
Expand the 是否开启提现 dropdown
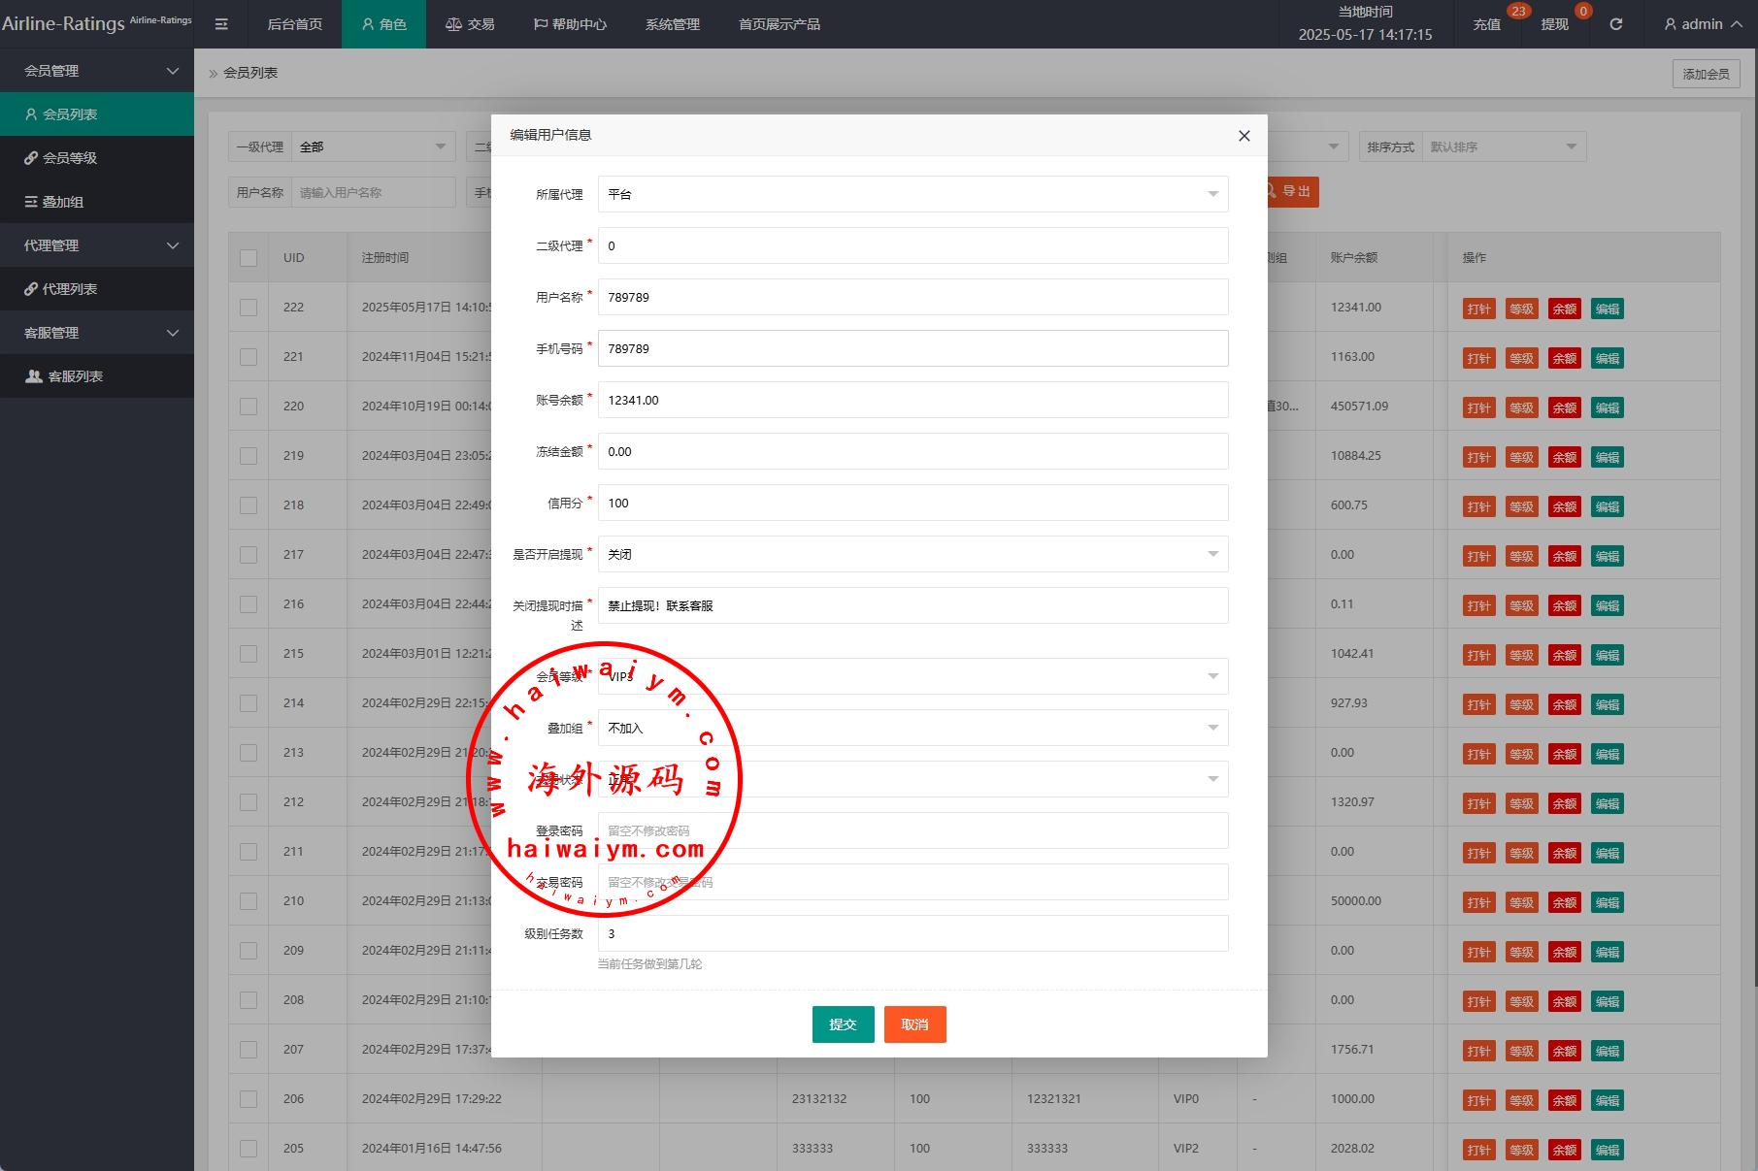(912, 554)
